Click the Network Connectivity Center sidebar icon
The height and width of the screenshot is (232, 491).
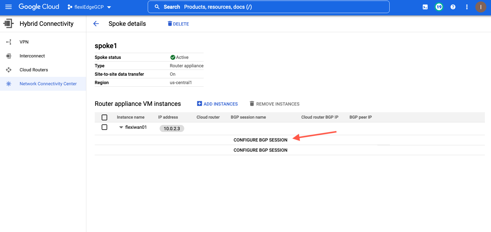pos(9,84)
